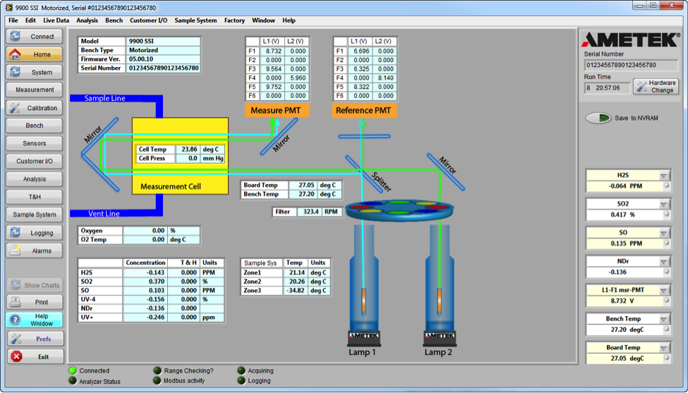This screenshot has width=688, height=393.
Task: Click the Calibration tools icon
Action: [15, 108]
